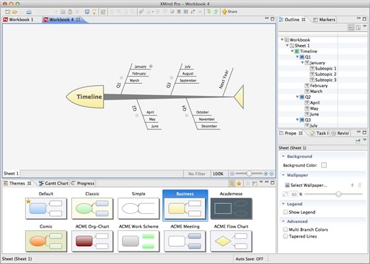
Task: Open the Progress tab
Action: pyautogui.click(x=83, y=183)
